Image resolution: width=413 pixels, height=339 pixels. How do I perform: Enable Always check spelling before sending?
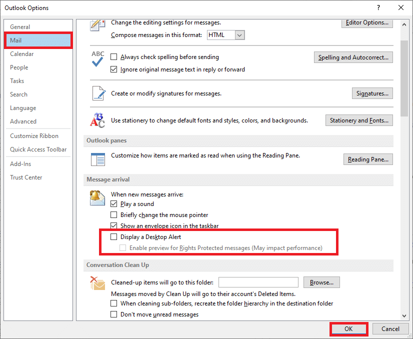[x=114, y=57]
